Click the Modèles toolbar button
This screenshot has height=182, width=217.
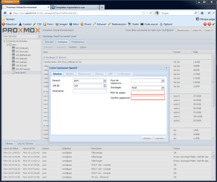[x=73, y=47]
